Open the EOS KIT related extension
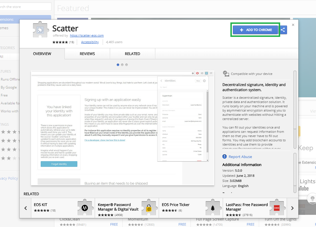316x227 pixels. 63,208
